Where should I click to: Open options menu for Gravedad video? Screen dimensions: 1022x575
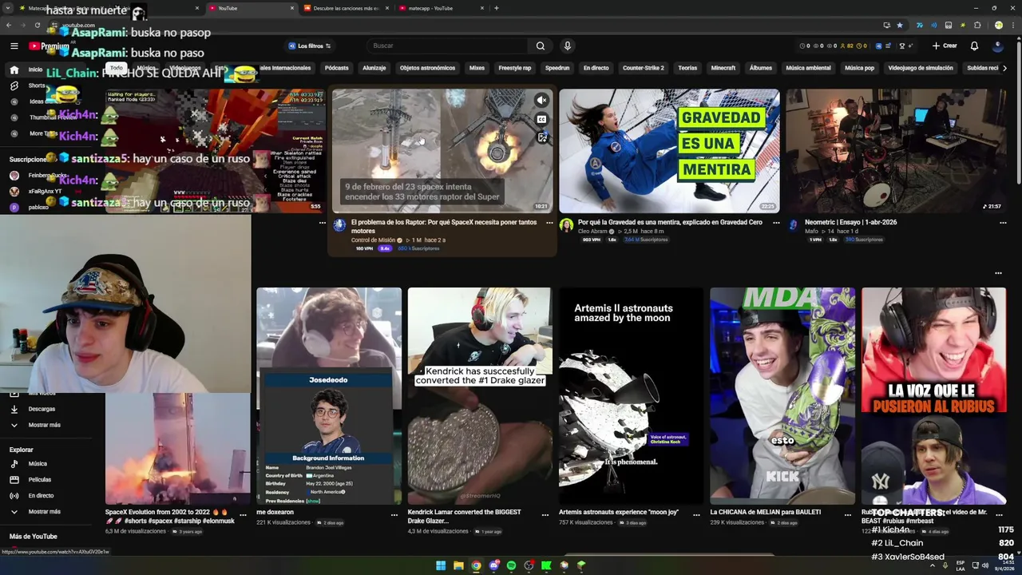(x=776, y=223)
